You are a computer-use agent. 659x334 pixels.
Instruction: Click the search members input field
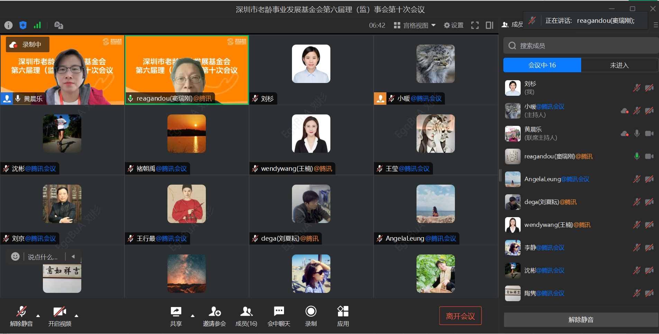pos(581,46)
